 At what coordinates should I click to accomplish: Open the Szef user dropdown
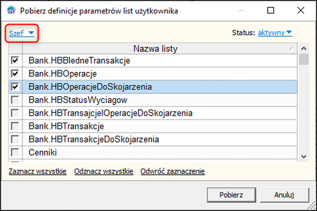click(x=21, y=33)
